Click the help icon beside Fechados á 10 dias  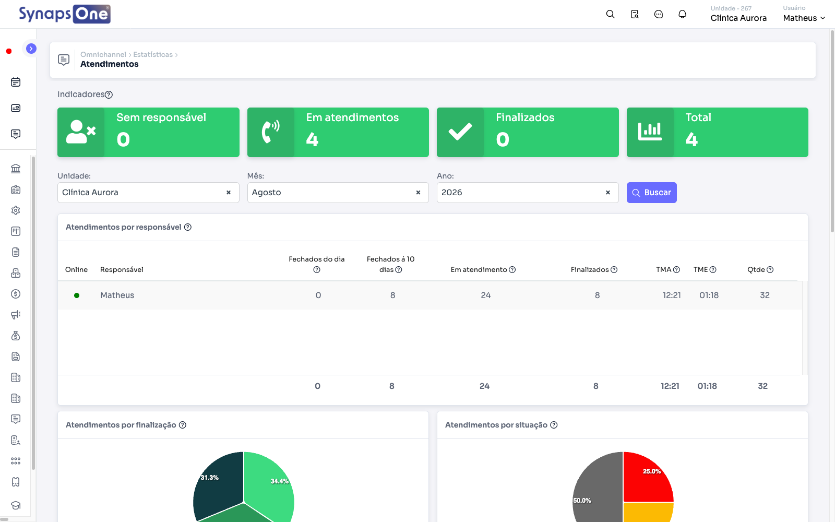399,270
